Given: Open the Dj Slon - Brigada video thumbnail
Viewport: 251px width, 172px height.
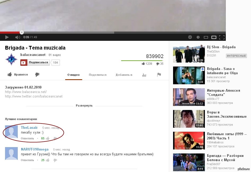Looking at the screenshot, I should click(189, 54).
